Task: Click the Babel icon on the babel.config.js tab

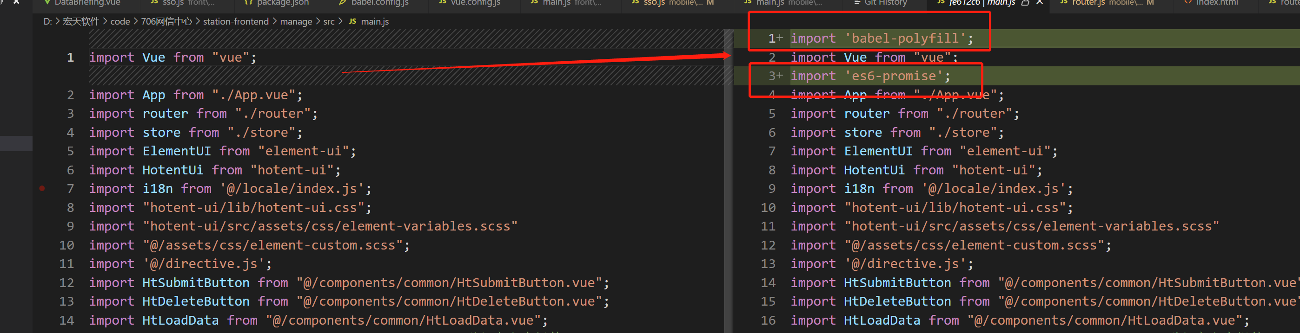Action: pos(342,3)
